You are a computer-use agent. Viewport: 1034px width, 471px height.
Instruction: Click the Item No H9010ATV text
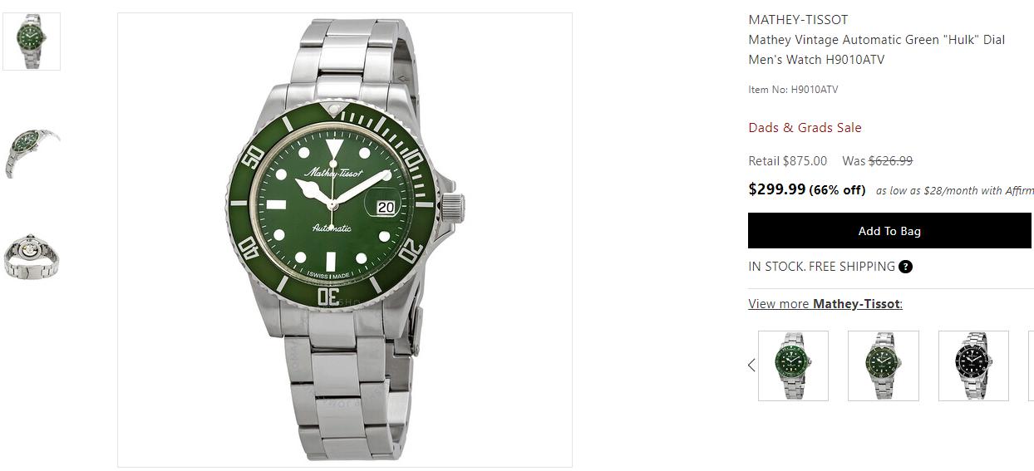[793, 90]
